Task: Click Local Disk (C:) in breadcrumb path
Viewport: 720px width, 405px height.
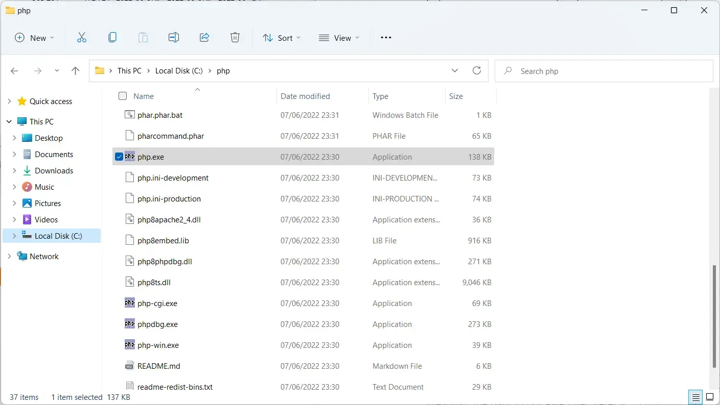Action: tap(179, 71)
